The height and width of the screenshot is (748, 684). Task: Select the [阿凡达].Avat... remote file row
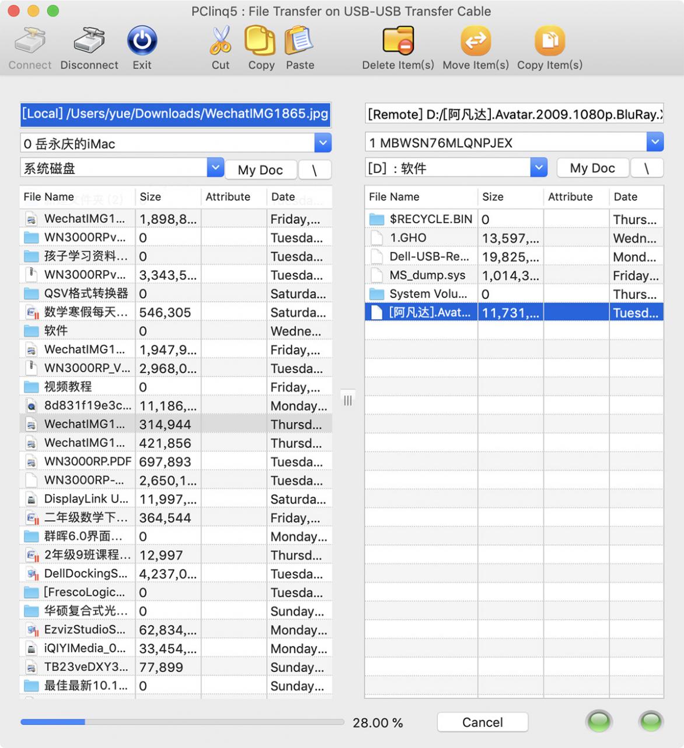(514, 313)
